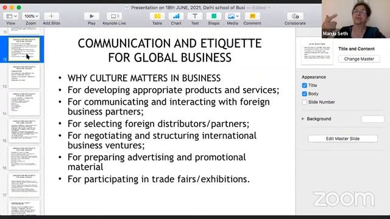The height and width of the screenshot is (219, 390).
Task: Click the Title and Content layout label
Action: [x=356, y=49]
